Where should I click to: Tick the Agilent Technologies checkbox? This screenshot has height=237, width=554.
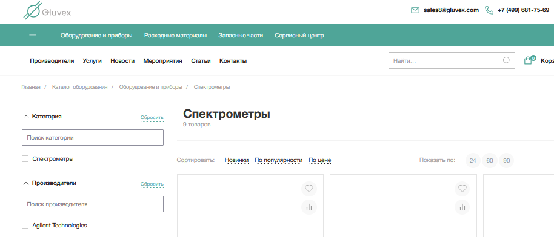pyautogui.click(x=25, y=226)
